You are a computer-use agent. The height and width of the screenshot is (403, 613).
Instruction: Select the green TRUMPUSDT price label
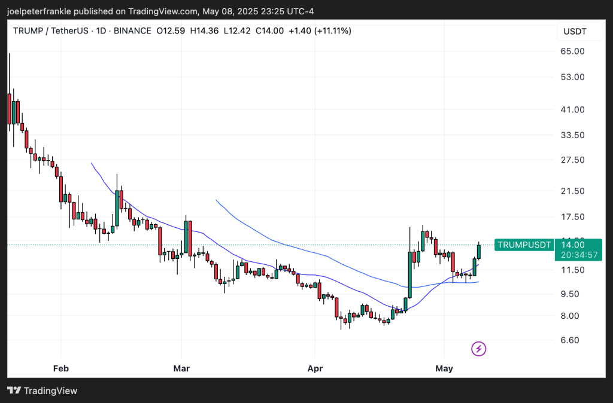point(524,245)
